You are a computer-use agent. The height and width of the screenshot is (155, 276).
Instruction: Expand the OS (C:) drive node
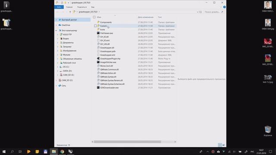58,67
